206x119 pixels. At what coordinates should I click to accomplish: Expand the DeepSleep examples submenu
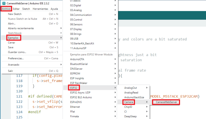(131, 117)
